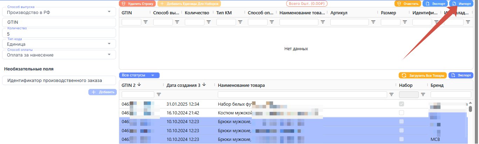This screenshot has width=479, height=144.
Task: Open the Все статусы dropdown
Action: coord(140,75)
